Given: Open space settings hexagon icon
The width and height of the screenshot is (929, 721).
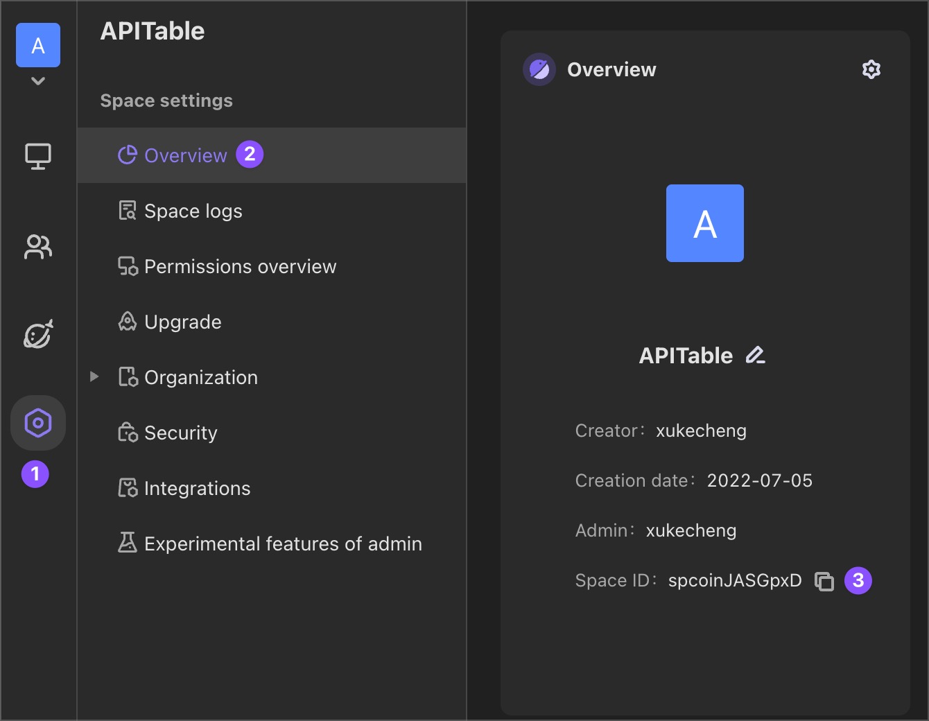Looking at the screenshot, I should (38, 423).
